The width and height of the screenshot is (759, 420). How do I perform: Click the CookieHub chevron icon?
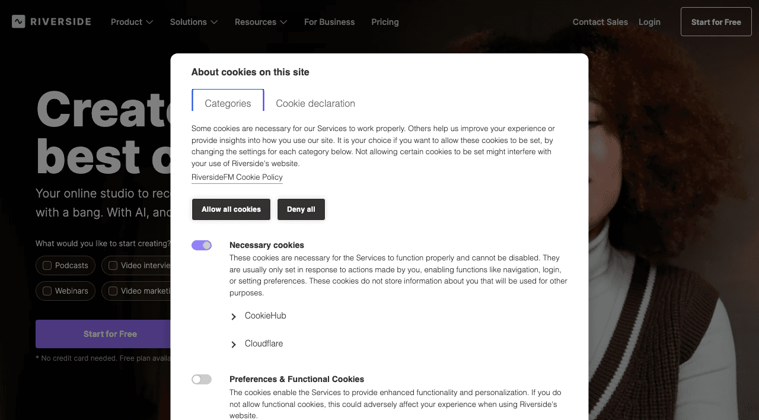tap(233, 316)
